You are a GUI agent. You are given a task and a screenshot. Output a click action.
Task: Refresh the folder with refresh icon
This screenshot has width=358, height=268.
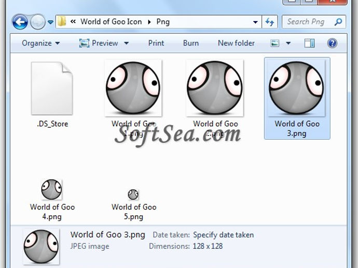[x=270, y=22]
